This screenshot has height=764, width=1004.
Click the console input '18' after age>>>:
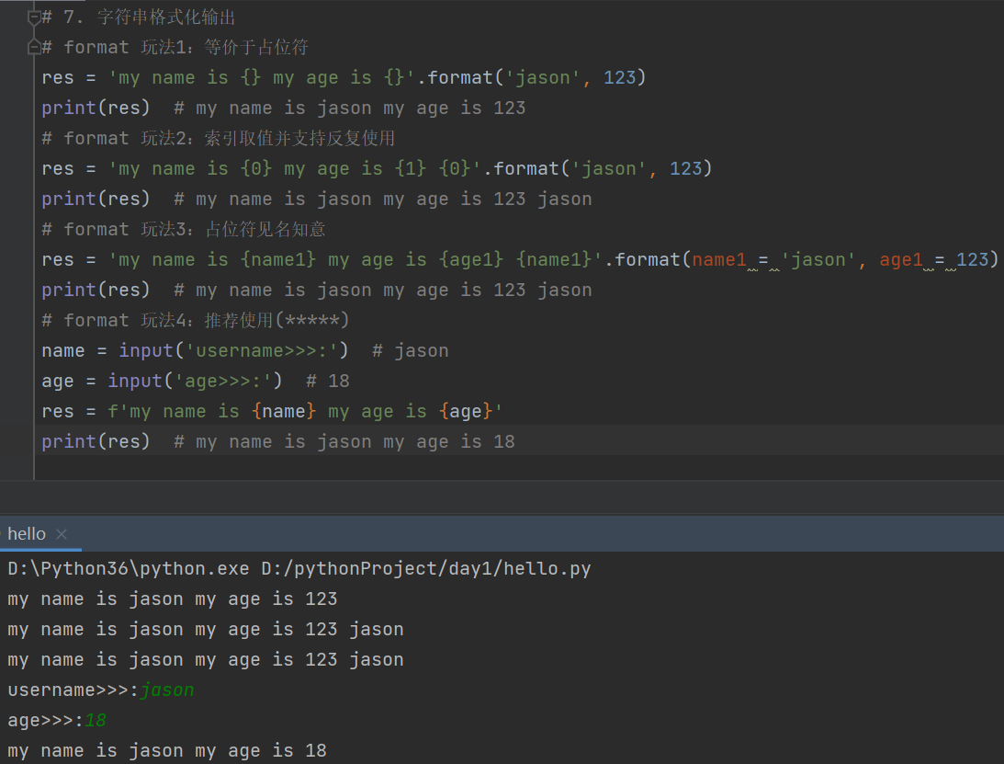point(96,721)
